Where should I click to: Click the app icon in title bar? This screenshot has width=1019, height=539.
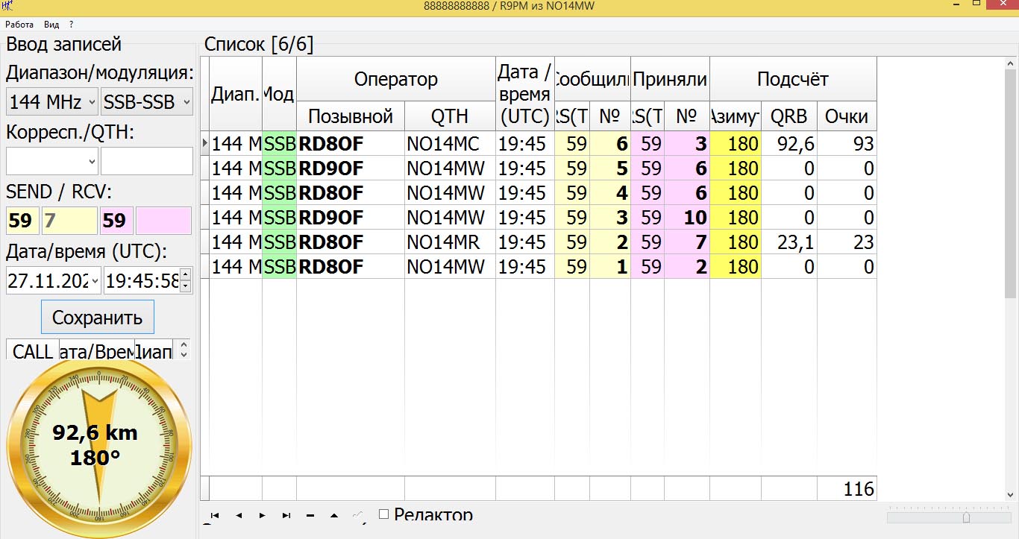click(x=7, y=7)
